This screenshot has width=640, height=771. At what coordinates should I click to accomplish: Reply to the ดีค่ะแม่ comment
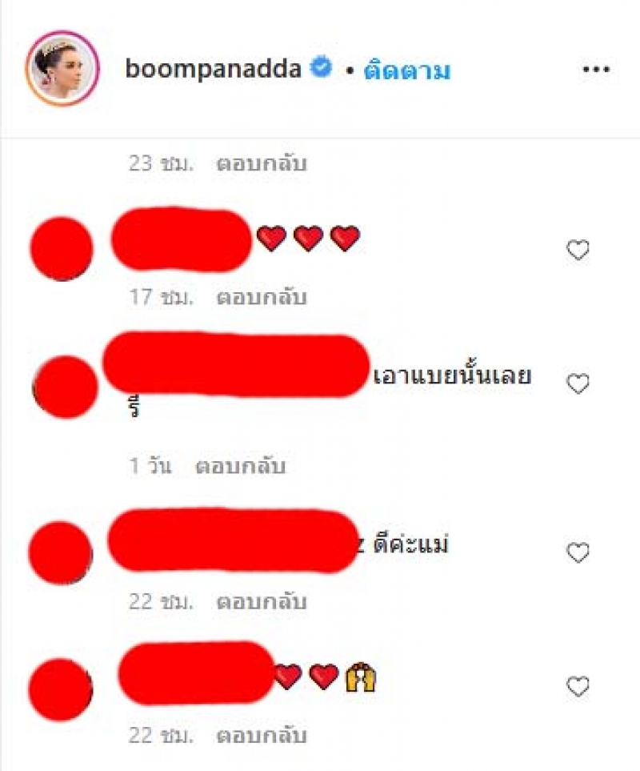pos(262,601)
